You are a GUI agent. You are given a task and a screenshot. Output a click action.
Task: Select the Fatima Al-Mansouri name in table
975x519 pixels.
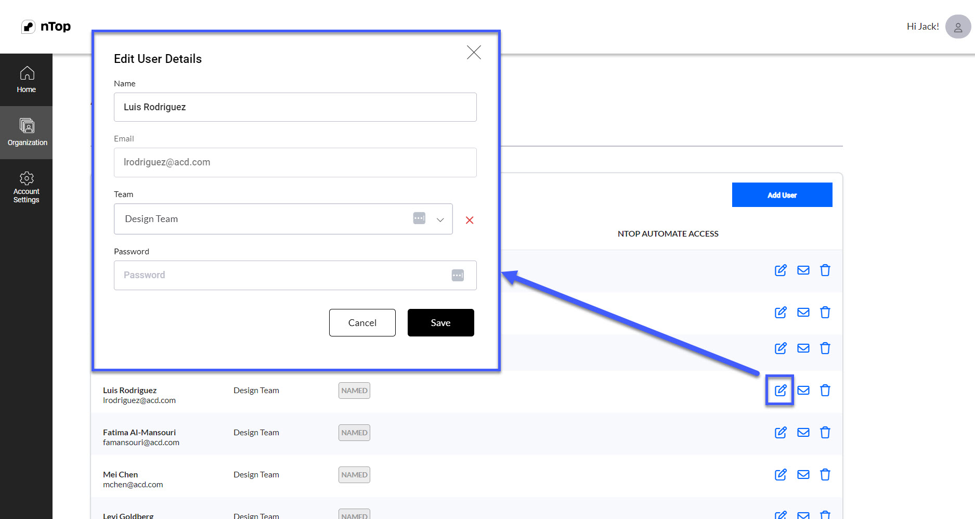point(139,432)
